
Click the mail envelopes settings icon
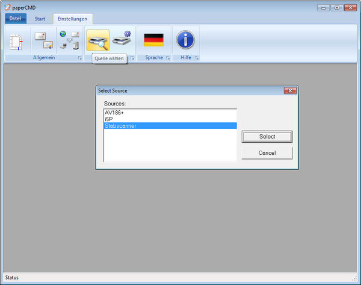[44, 40]
